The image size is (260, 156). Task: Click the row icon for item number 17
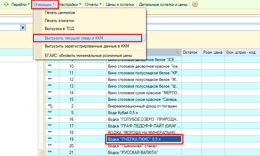coord(50,125)
